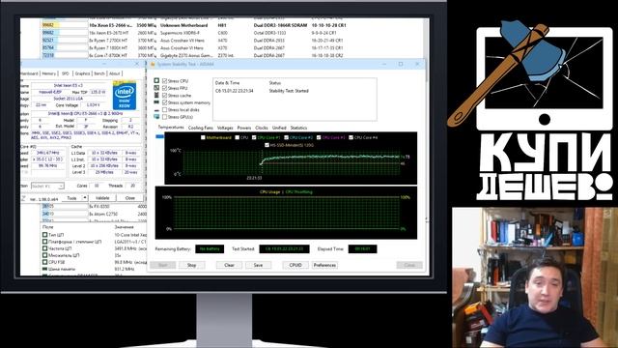Open the Tools dropdown arrow in CPU-Z
This screenshot has width=618, height=348.
click(84, 197)
